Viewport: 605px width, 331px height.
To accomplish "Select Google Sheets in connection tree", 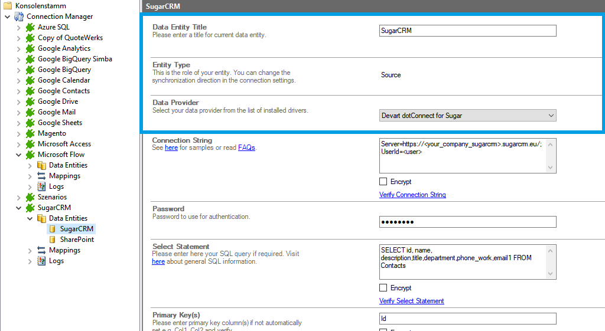I will 60,123.
